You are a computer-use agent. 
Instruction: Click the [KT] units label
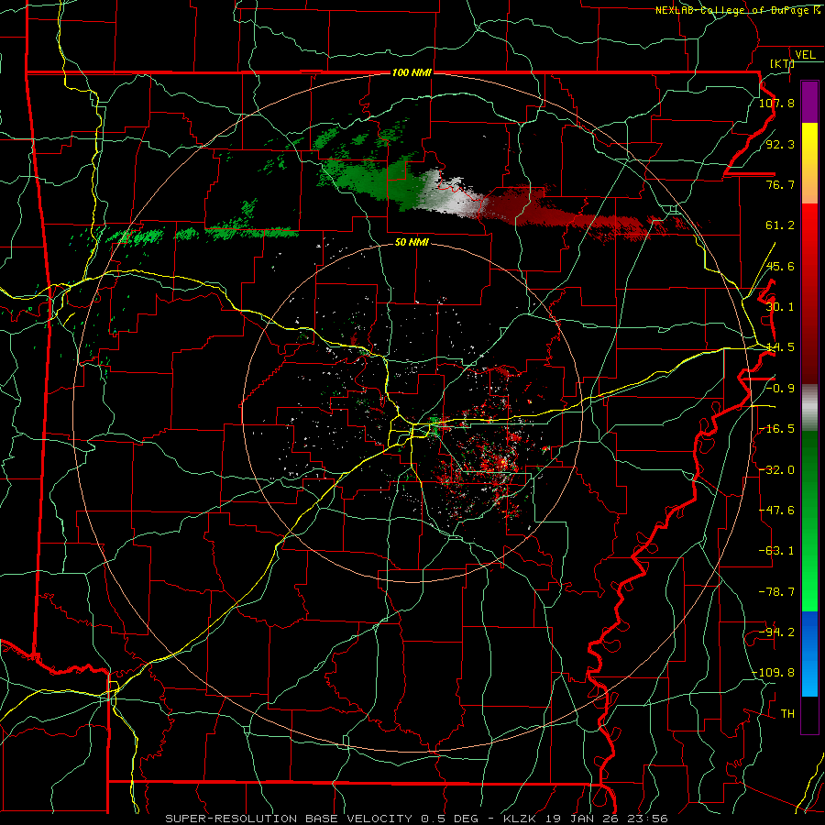pos(782,63)
